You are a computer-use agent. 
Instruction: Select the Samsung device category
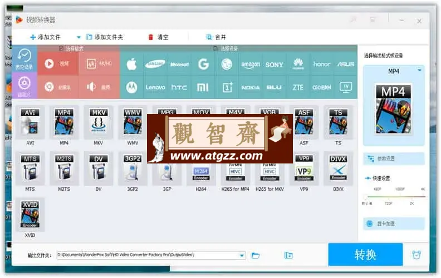155,64
